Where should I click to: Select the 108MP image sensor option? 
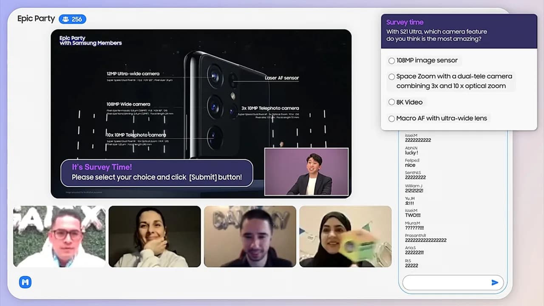[422, 60]
